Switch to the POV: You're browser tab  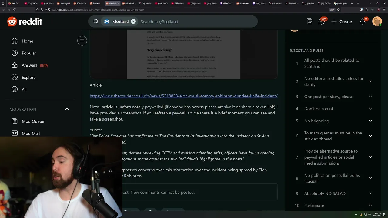pos(80,3)
